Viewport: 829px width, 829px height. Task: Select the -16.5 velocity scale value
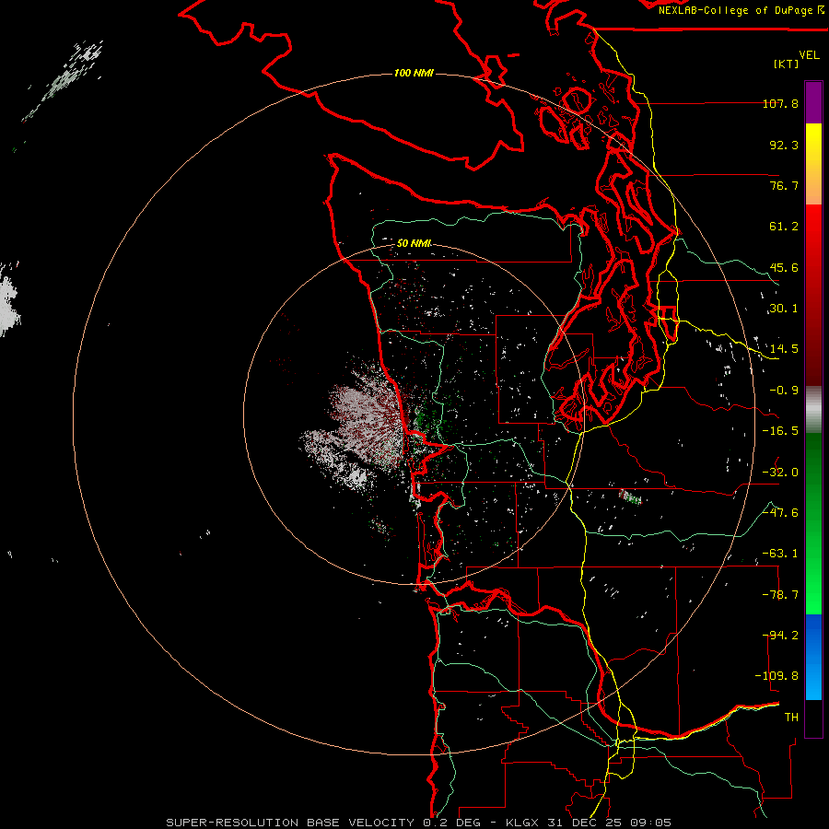(780, 431)
